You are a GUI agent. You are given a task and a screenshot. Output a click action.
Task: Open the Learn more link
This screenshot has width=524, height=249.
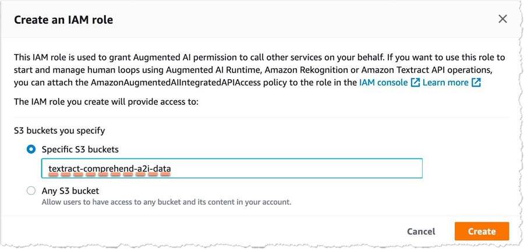(445, 83)
